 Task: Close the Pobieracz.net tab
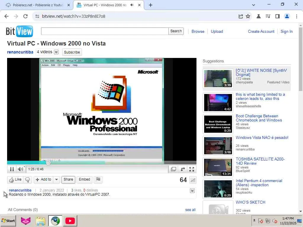(x=68, y=5)
